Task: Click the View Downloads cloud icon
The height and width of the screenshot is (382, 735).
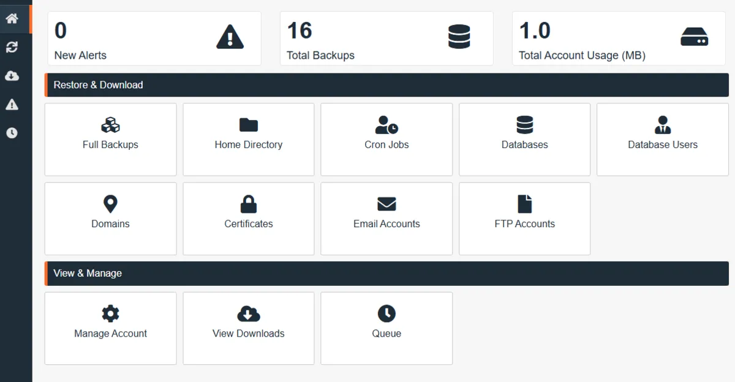Action: point(249,314)
